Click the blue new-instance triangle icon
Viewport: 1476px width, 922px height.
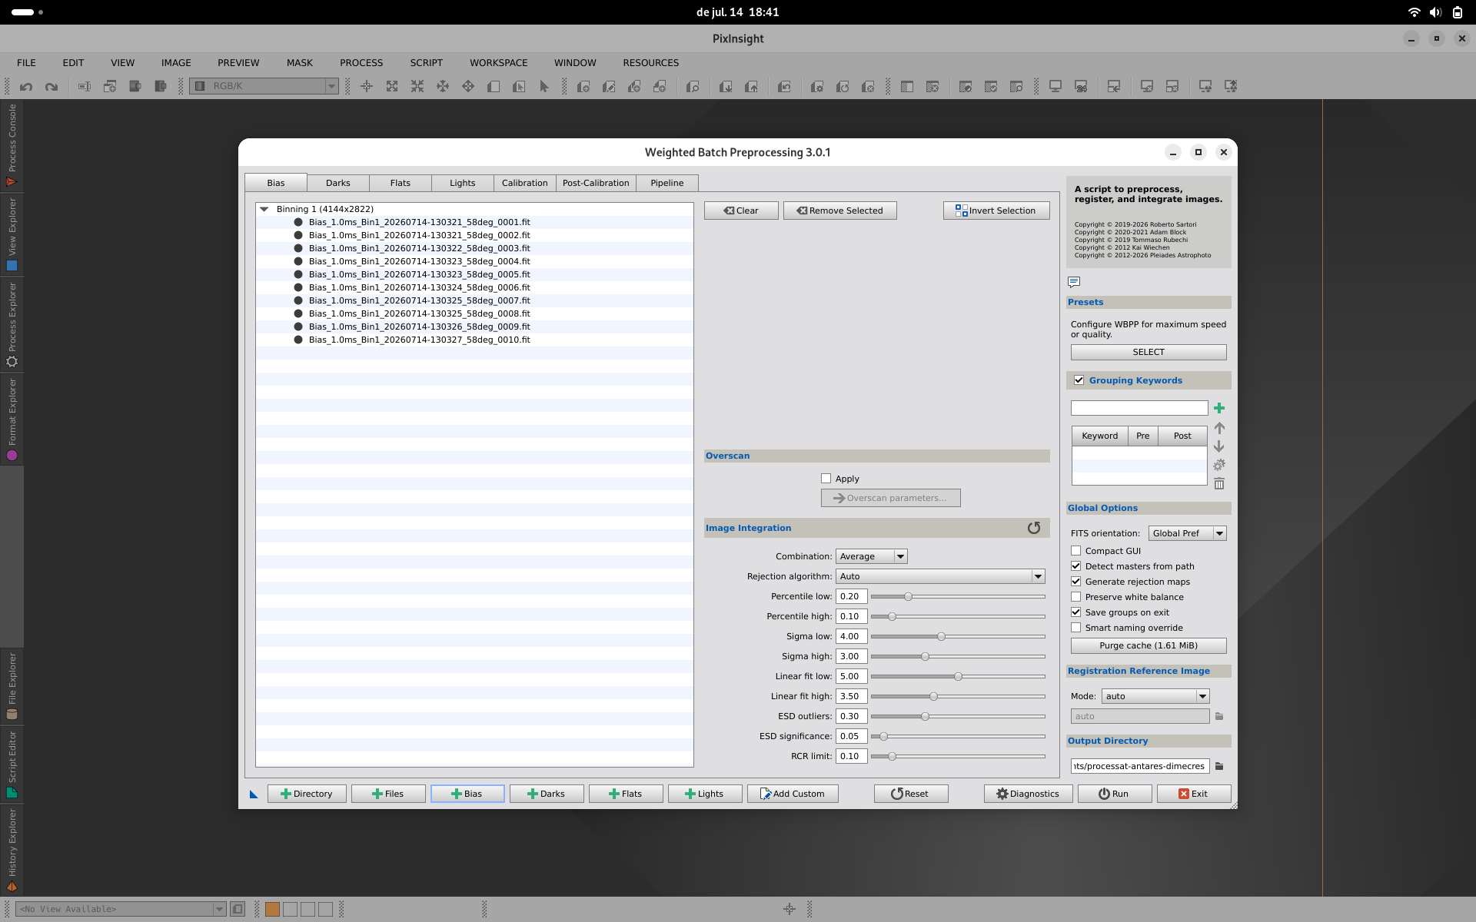coord(254,794)
